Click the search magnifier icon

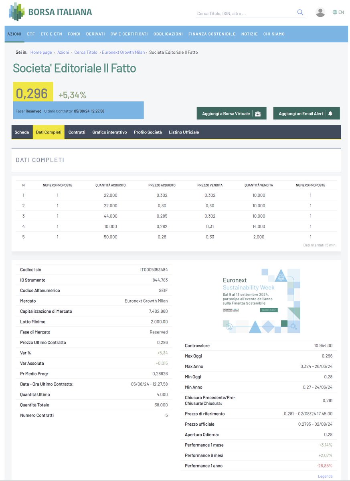(300, 12)
